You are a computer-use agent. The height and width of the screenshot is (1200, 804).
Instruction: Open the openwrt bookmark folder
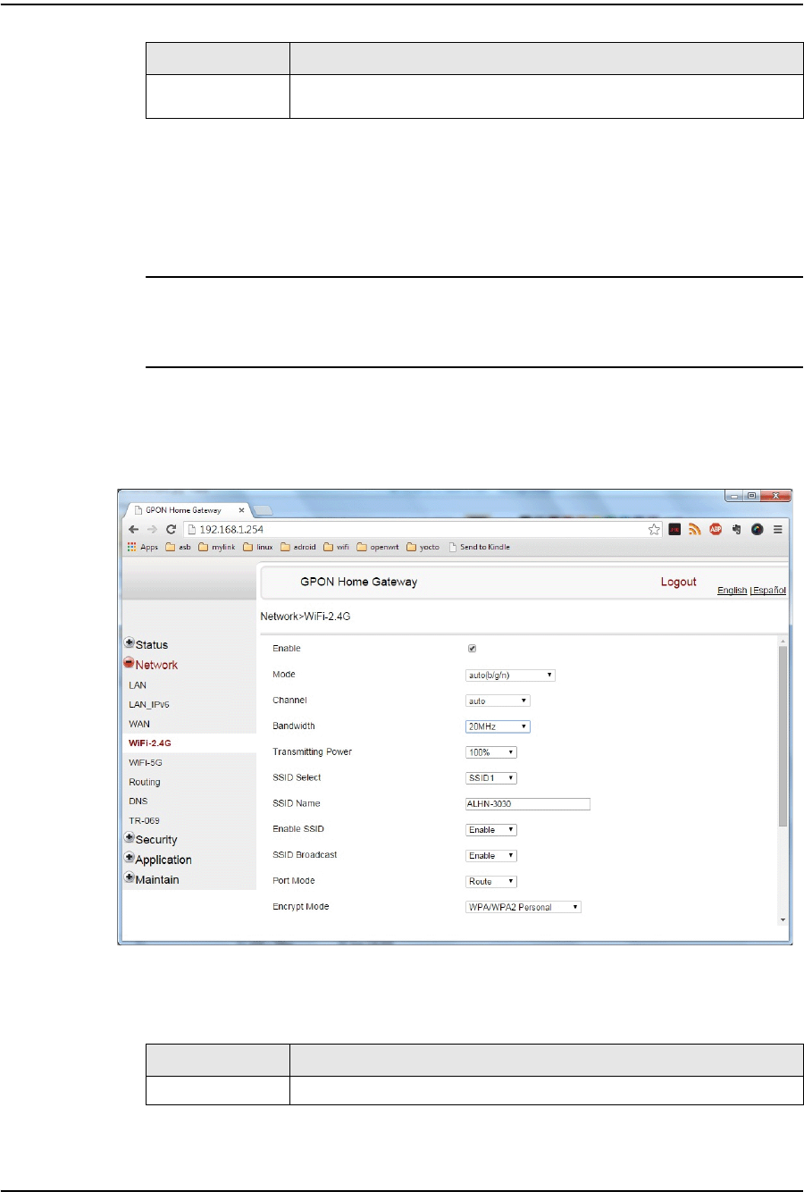click(378, 547)
